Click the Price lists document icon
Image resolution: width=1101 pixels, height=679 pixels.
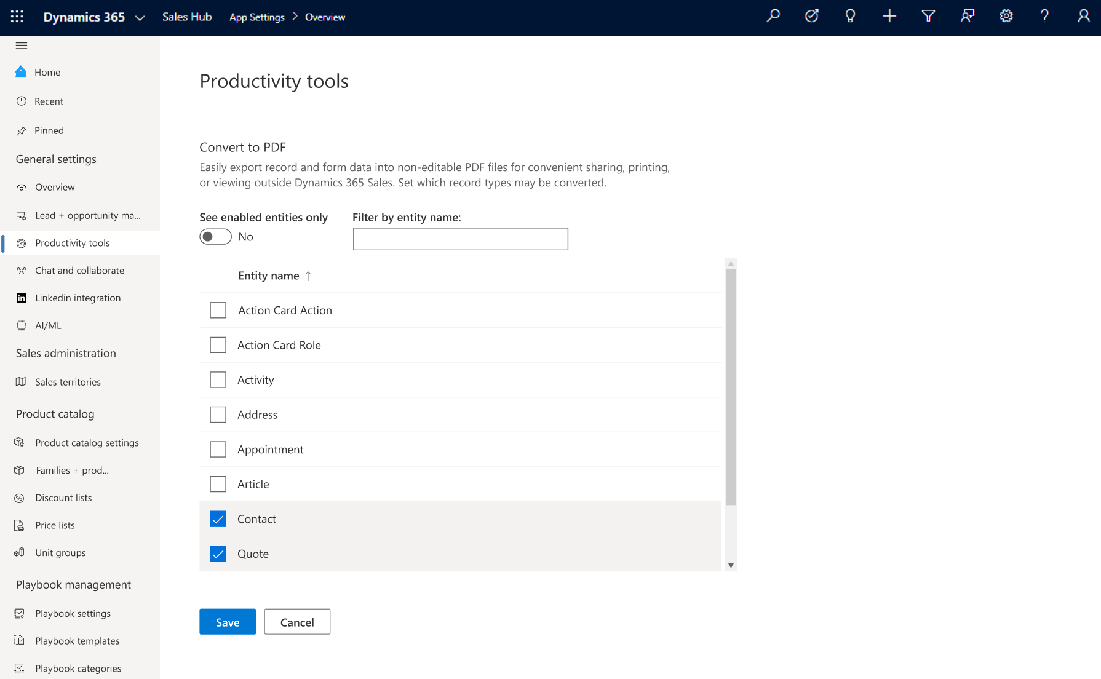pos(20,525)
